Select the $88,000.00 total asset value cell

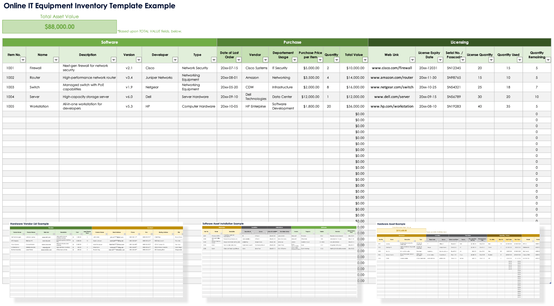[59, 27]
